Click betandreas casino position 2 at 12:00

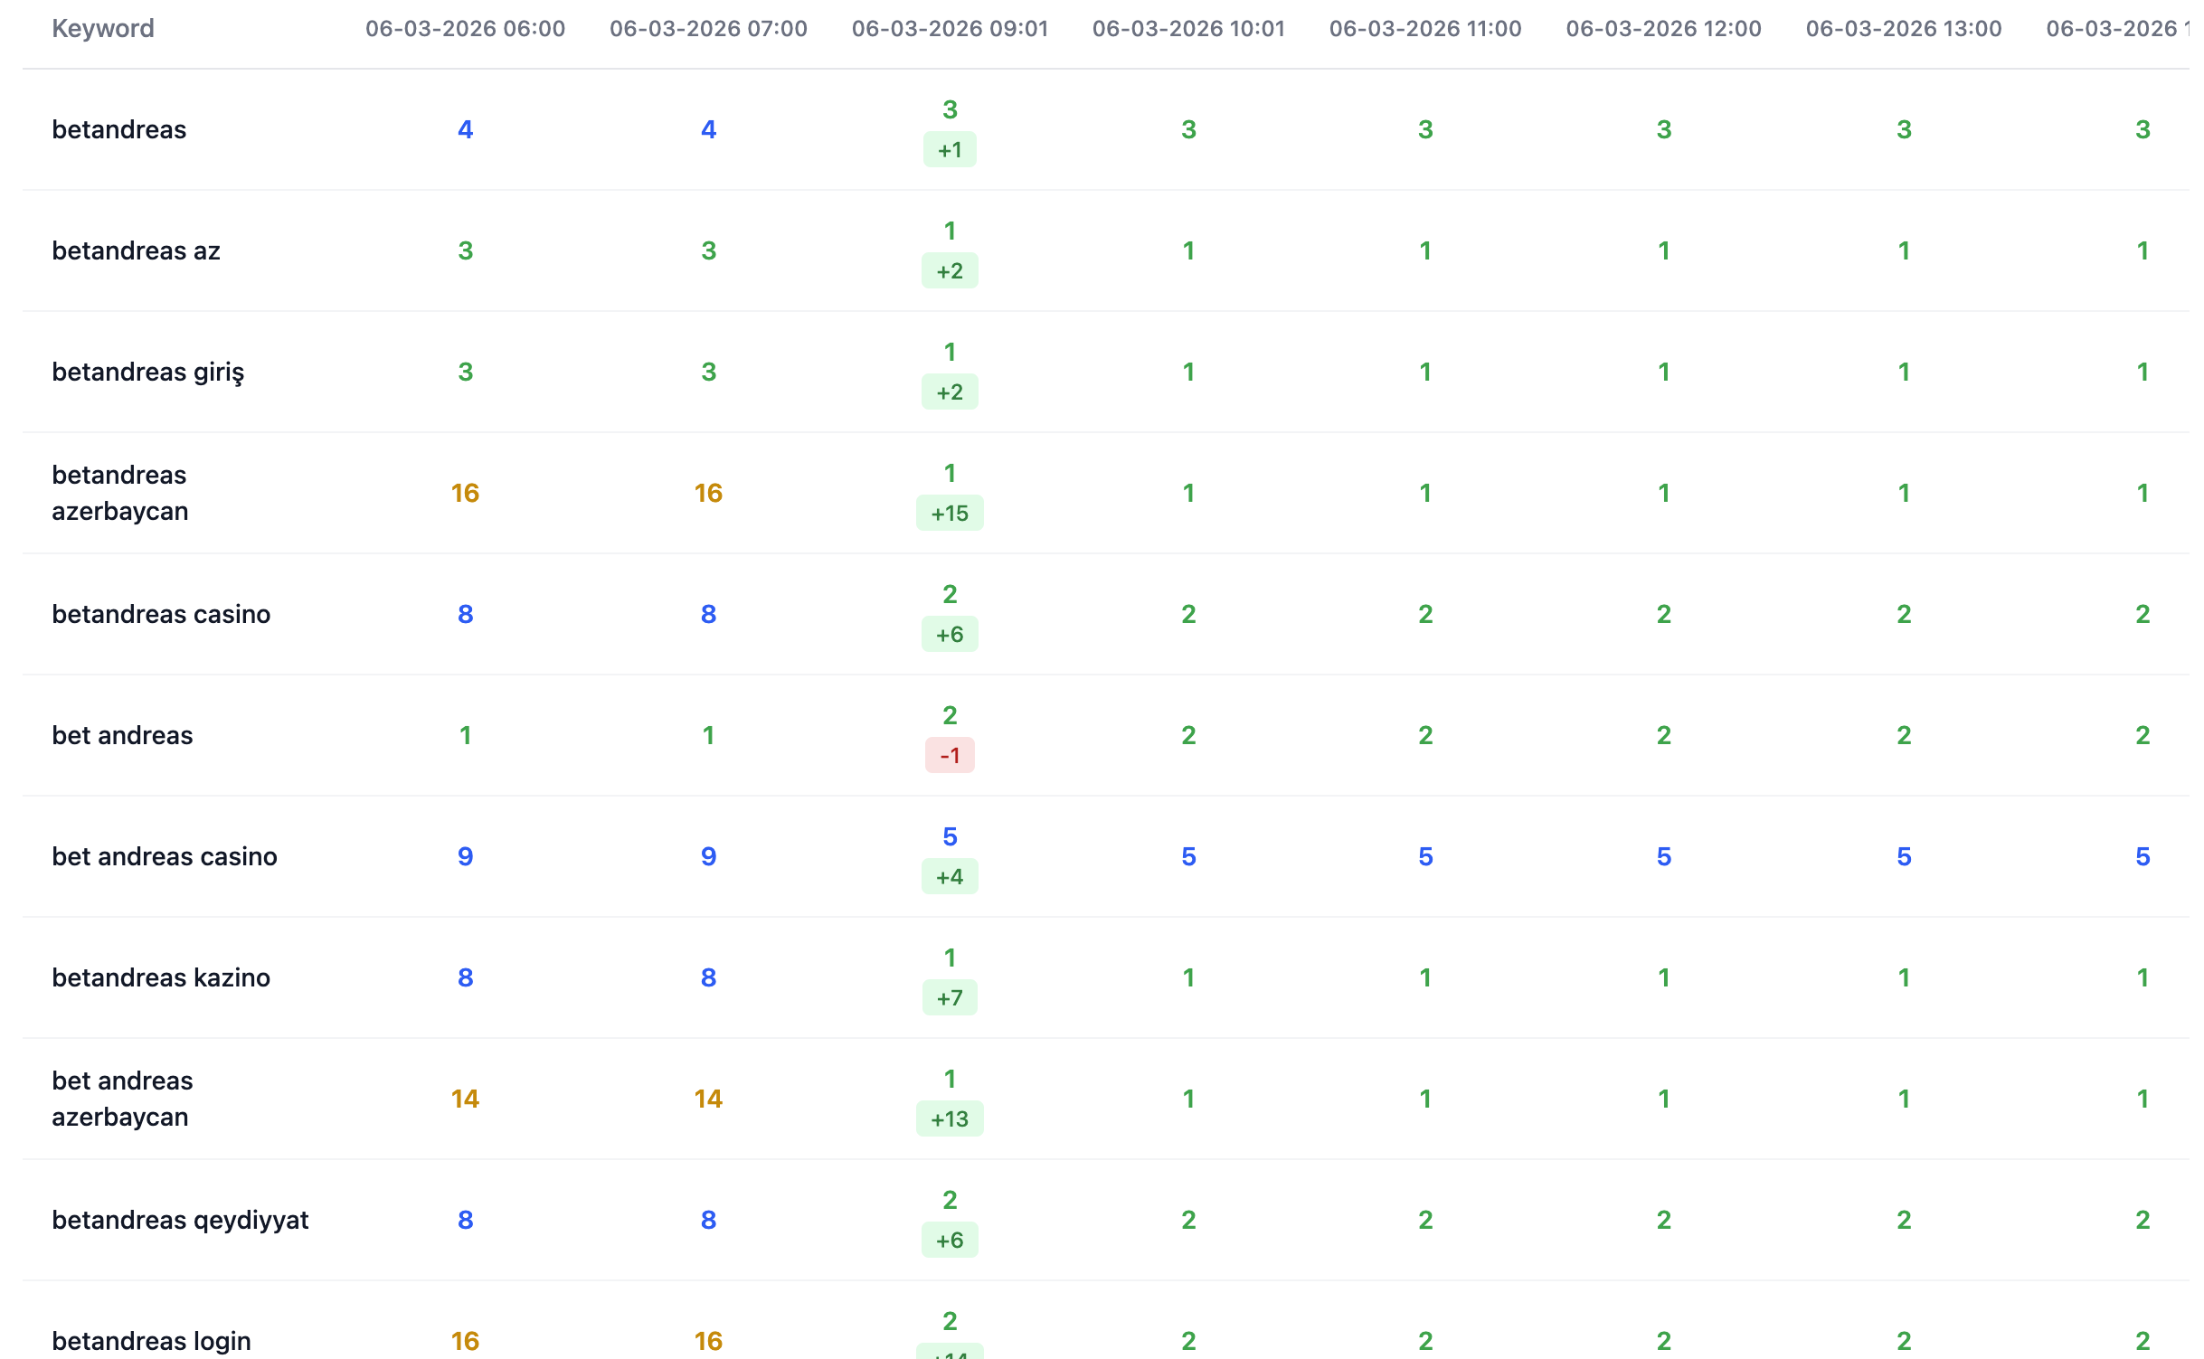[x=1663, y=614]
